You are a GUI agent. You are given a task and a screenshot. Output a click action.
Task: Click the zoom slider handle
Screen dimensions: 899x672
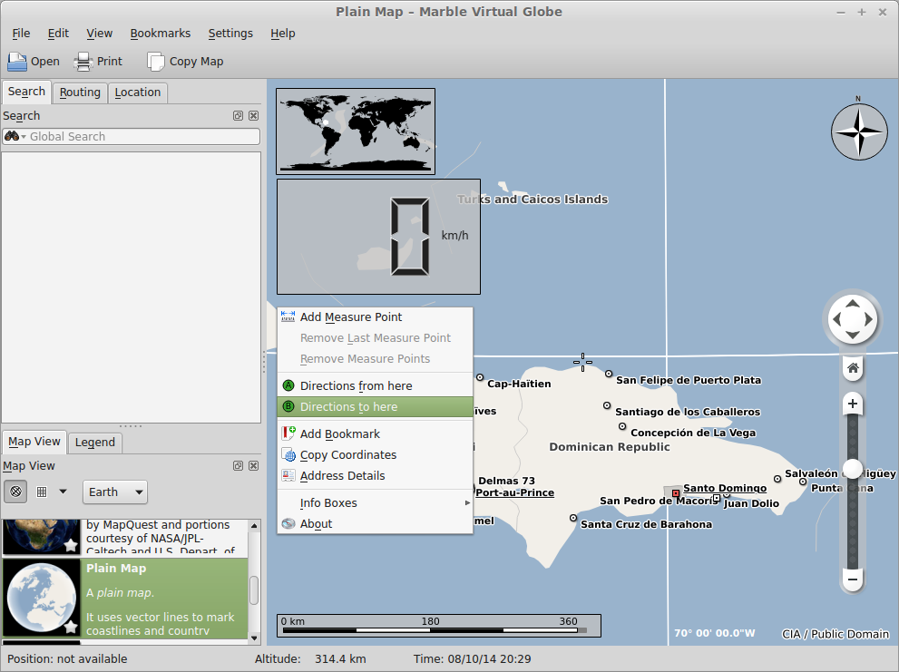click(853, 469)
